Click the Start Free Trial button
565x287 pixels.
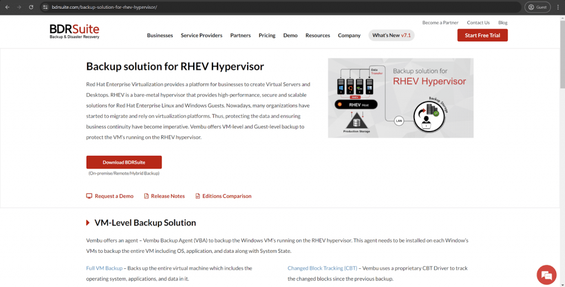tap(482, 35)
